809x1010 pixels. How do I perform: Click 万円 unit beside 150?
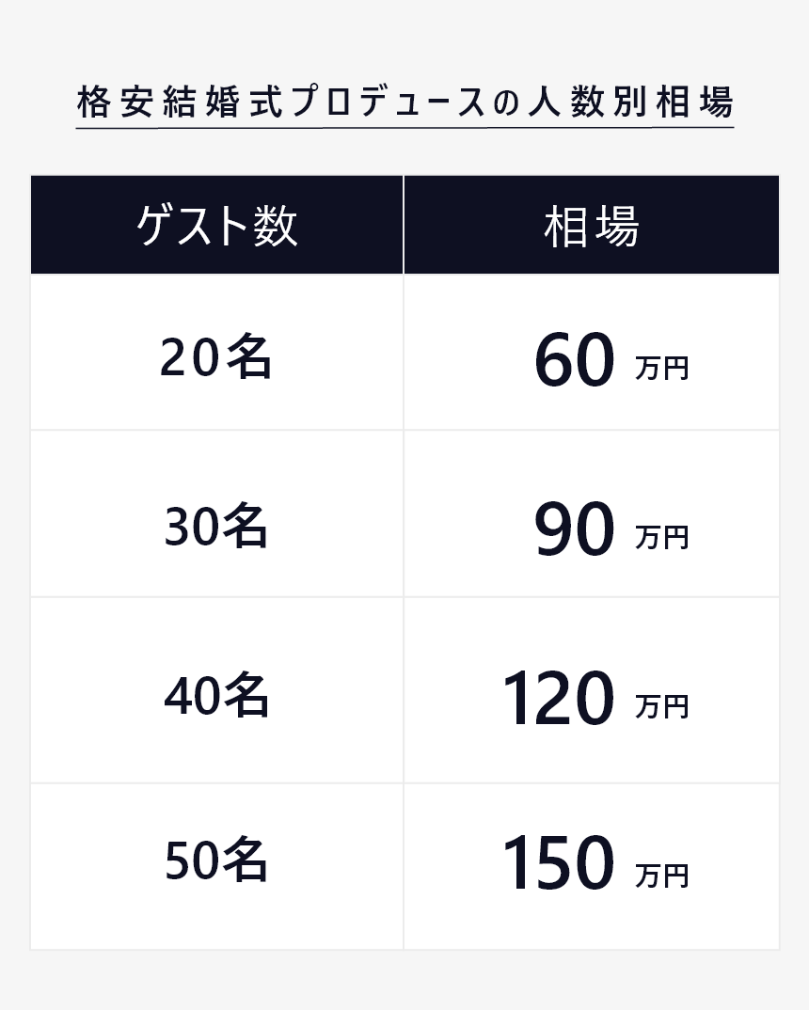[x=662, y=876]
